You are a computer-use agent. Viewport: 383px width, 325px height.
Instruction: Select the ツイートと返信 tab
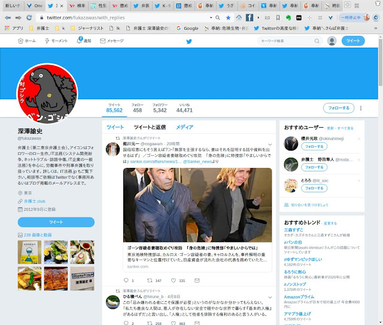pyautogui.click(x=150, y=127)
